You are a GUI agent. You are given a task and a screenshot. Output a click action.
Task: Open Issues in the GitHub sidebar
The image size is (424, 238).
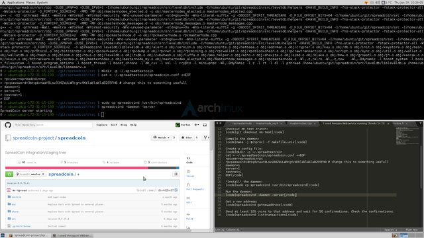(190, 173)
